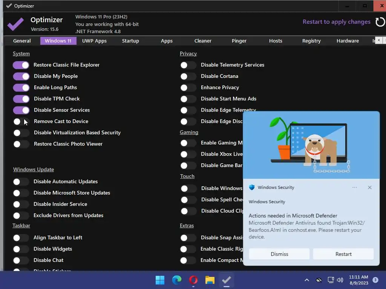
Task: Open the Registry tab
Action: point(311,41)
